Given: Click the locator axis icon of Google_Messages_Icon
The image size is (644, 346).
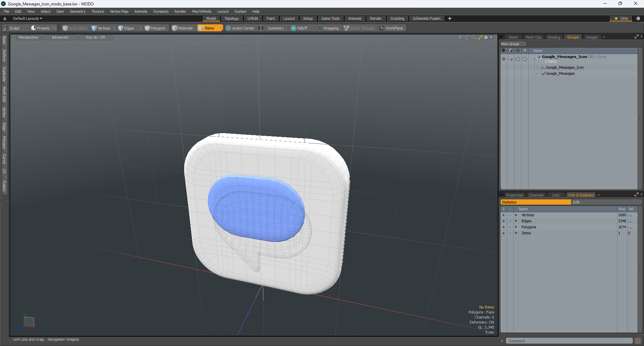Looking at the screenshot, I should [543, 67].
